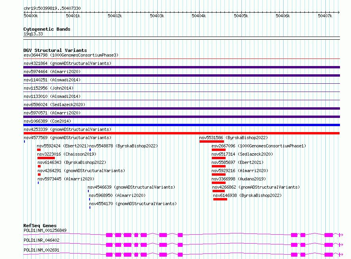This screenshot has width=351, height=259.
Task: Select red bar under nsv6146938
Action: click(220, 199)
